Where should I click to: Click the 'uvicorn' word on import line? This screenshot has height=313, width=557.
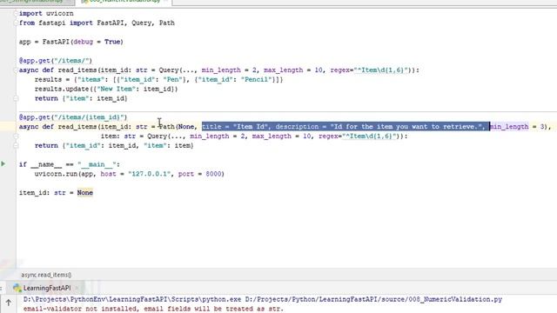60,14
